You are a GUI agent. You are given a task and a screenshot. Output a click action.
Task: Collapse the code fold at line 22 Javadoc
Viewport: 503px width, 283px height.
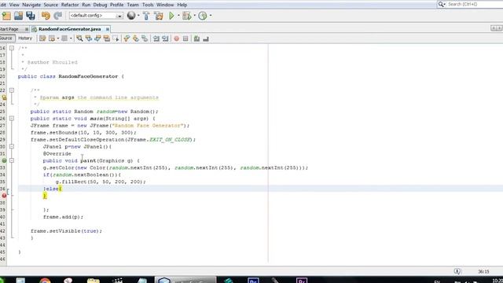click(12, 90)
